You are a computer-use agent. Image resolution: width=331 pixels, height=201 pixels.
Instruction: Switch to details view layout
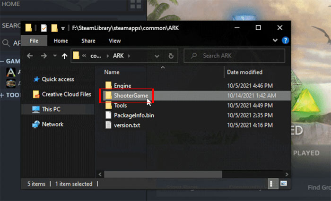point(273,184)
